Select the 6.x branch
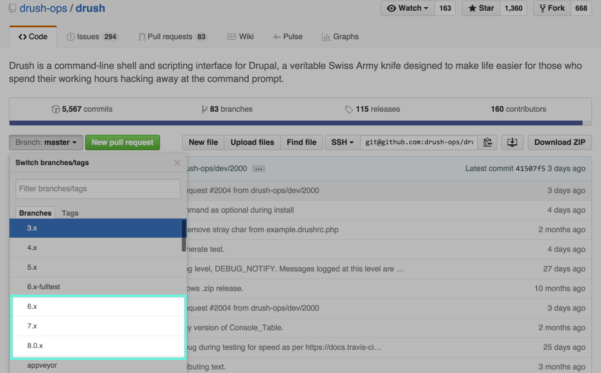The width and height of the screenshot is (601, 373). (x=99, y=306)
